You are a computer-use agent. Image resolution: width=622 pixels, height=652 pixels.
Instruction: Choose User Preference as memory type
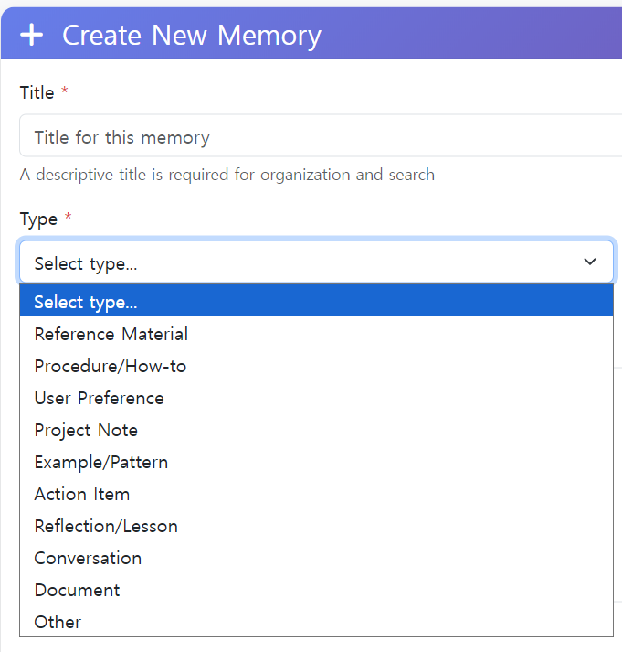(100, 398)
